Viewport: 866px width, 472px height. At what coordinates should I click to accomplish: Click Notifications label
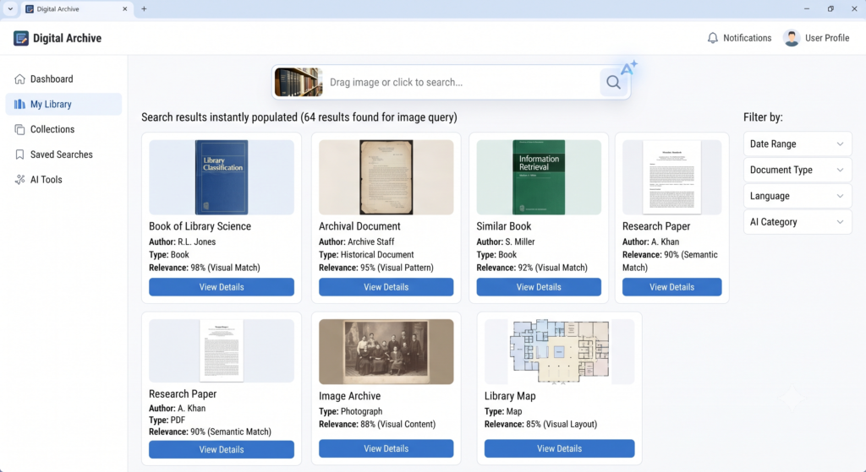click(x=748, y=38)
